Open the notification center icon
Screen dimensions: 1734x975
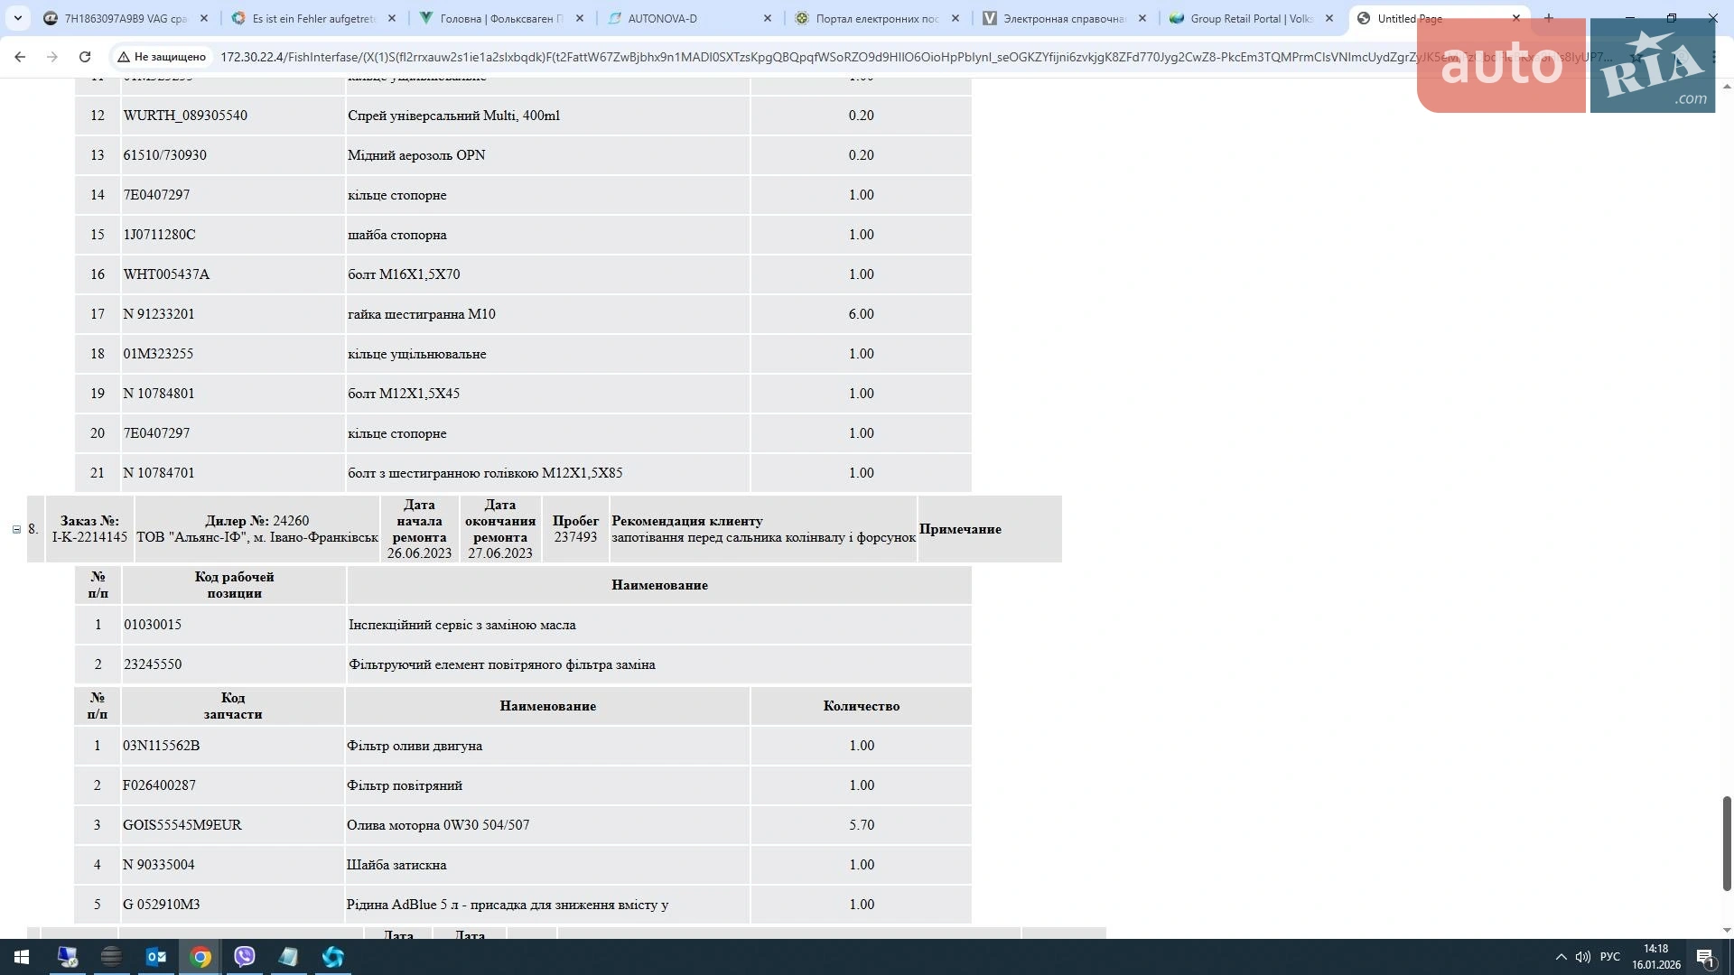(x=1705, y=957)
